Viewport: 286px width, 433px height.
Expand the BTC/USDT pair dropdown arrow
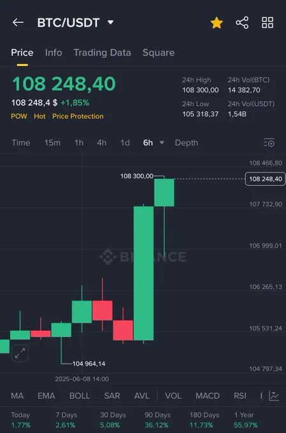pos(111,22)
